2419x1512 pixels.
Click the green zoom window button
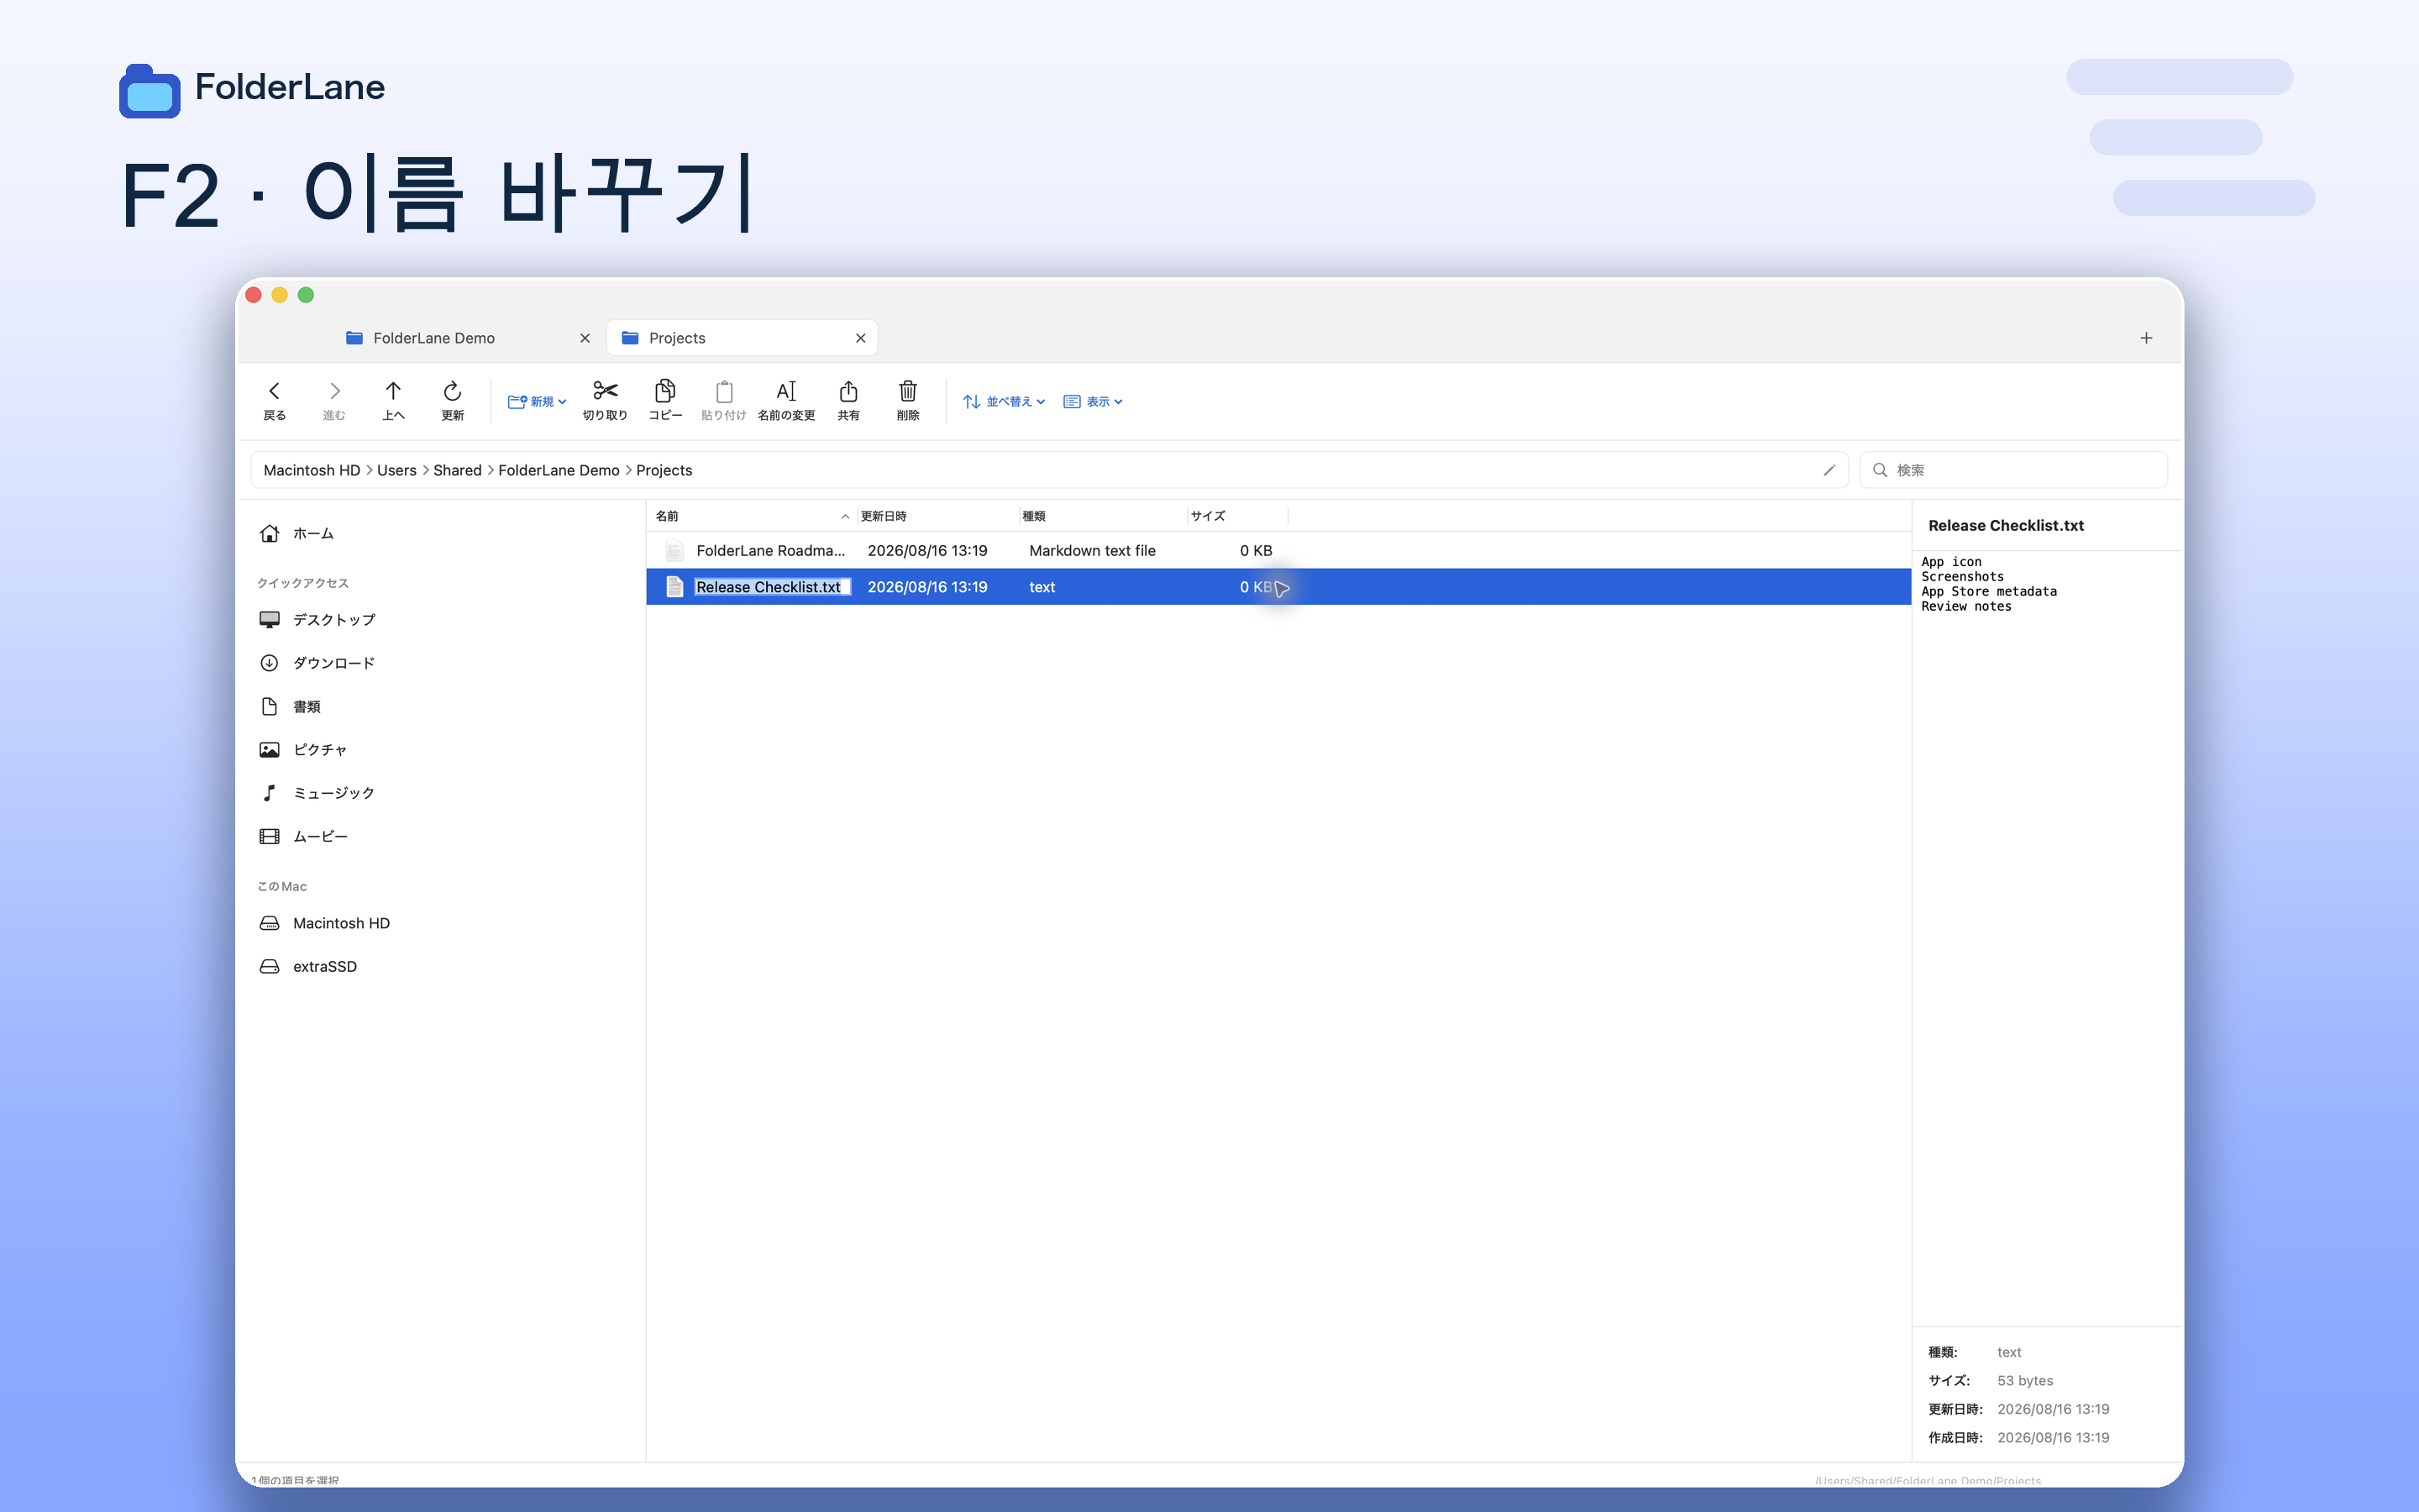pyautogui.click(x=306, y=295)
